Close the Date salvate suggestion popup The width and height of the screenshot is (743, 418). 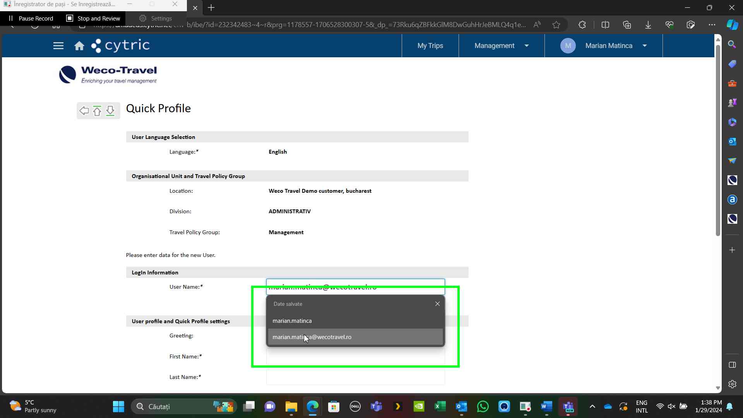[x=437, y=304]
